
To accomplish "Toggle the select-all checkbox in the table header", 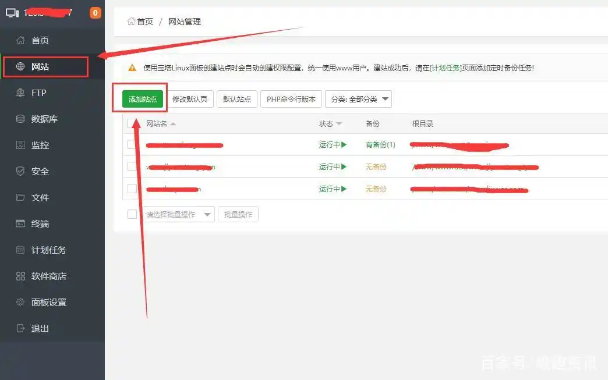I will click(132, 123).
